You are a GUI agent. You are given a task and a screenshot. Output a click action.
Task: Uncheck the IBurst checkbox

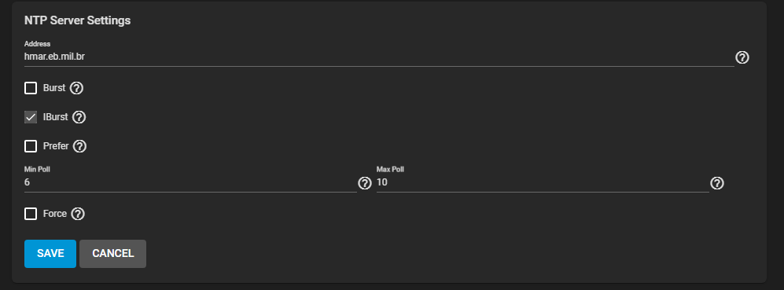tap(31, 117)
